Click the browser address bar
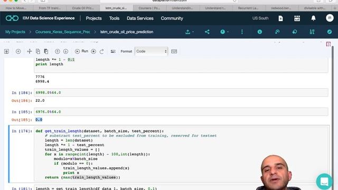The height and width of the screenshot is (190, 338). coord(169,1)
